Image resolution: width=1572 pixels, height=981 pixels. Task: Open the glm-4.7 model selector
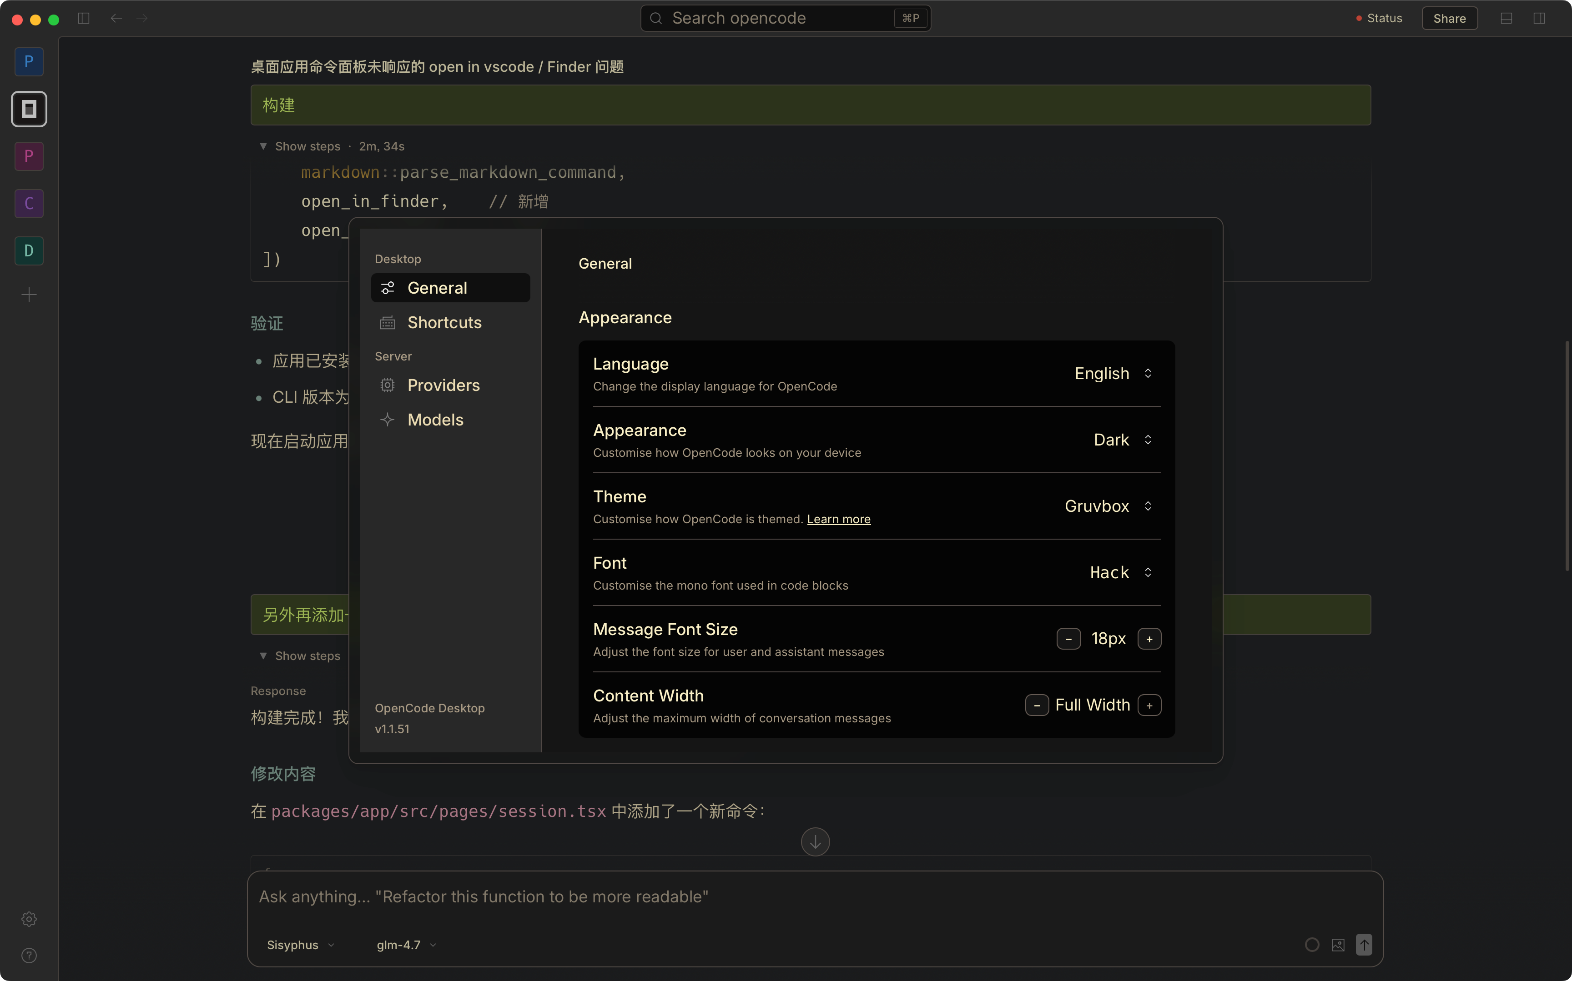click(x=406, y=945)
